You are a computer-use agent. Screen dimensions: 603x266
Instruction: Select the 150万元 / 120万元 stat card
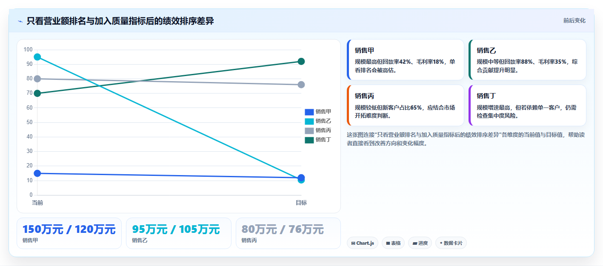coord(69,233)
